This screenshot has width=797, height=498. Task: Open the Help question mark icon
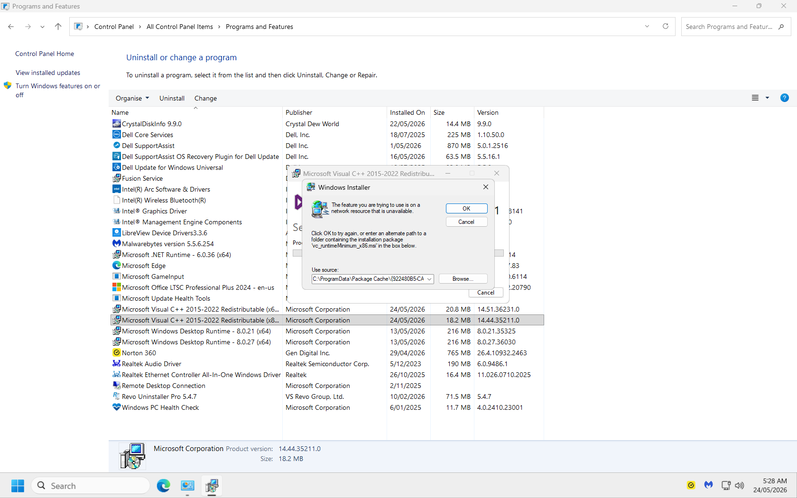click(785, 98)
